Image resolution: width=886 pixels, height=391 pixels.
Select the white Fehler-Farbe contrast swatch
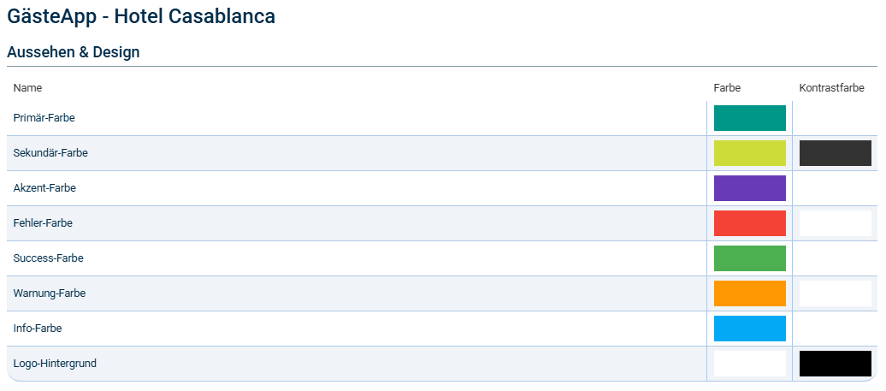pyautogui.click(x=835, y=223)
